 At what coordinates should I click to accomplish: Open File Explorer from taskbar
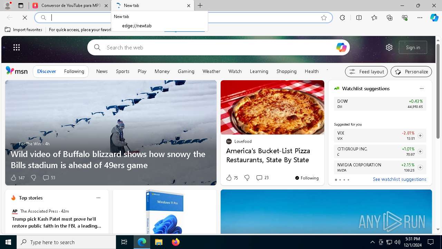[158, 242]
